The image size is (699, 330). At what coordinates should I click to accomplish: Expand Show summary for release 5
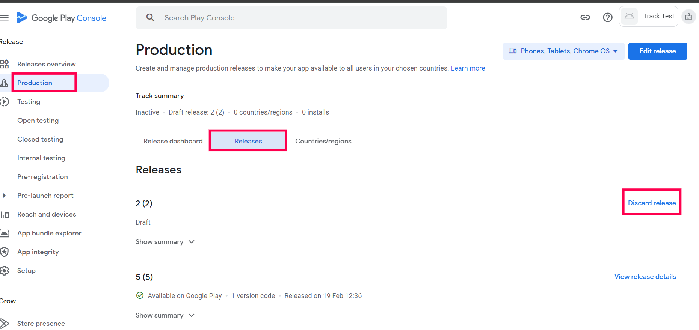[x=165, y=315]
